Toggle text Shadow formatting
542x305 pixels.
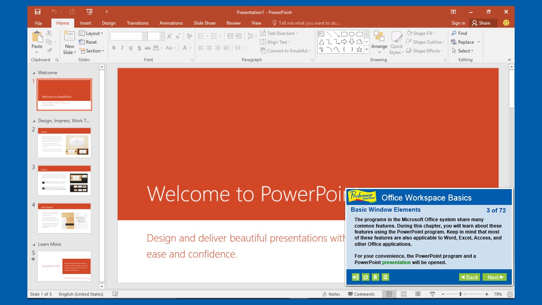[x=139, y=48]
